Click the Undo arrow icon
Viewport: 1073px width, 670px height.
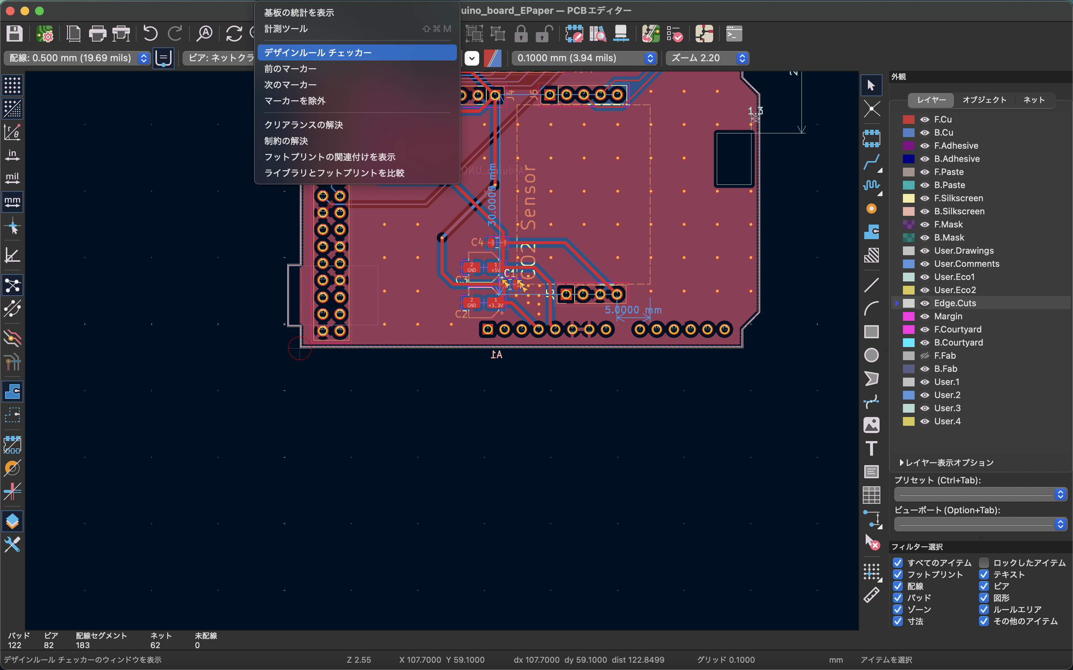[x=150, y=34]
